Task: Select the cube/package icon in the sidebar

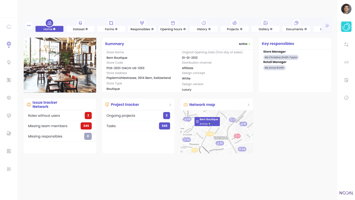Action: pyautogui.click(x=9, y=116)
